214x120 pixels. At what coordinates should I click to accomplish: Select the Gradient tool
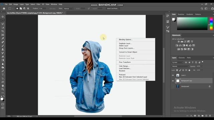tap(3, 60)
